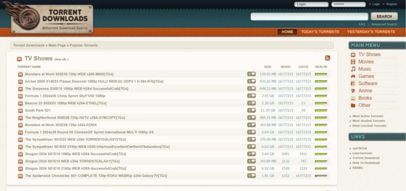Click the Login link at top right

[376, 4]
